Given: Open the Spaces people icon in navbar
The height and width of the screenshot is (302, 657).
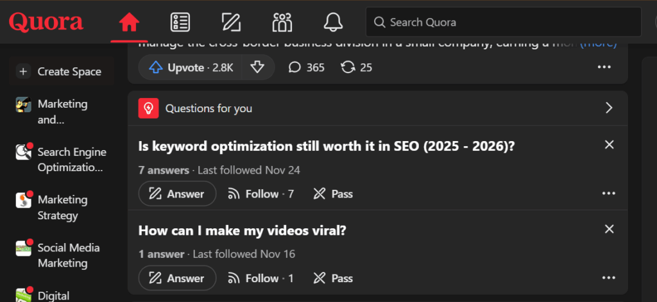Looking at the screenshot, I should (282, 22).
